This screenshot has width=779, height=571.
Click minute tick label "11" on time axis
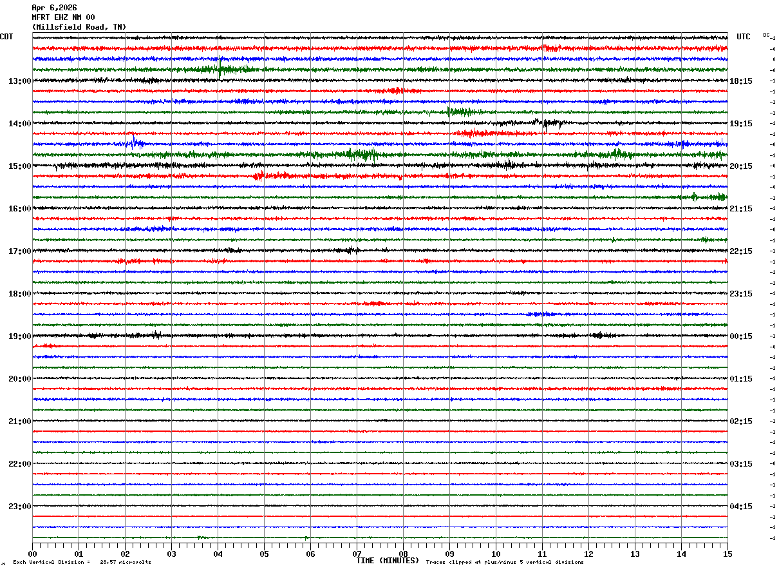[542, 554]
